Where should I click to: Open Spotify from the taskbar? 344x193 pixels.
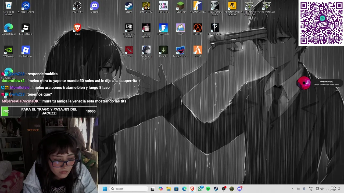pos(208,189)
